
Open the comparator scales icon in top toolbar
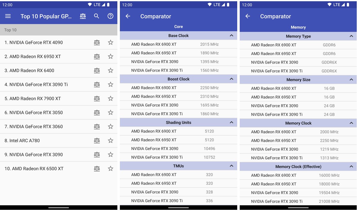pyautogui.click(x=83, y=16)
